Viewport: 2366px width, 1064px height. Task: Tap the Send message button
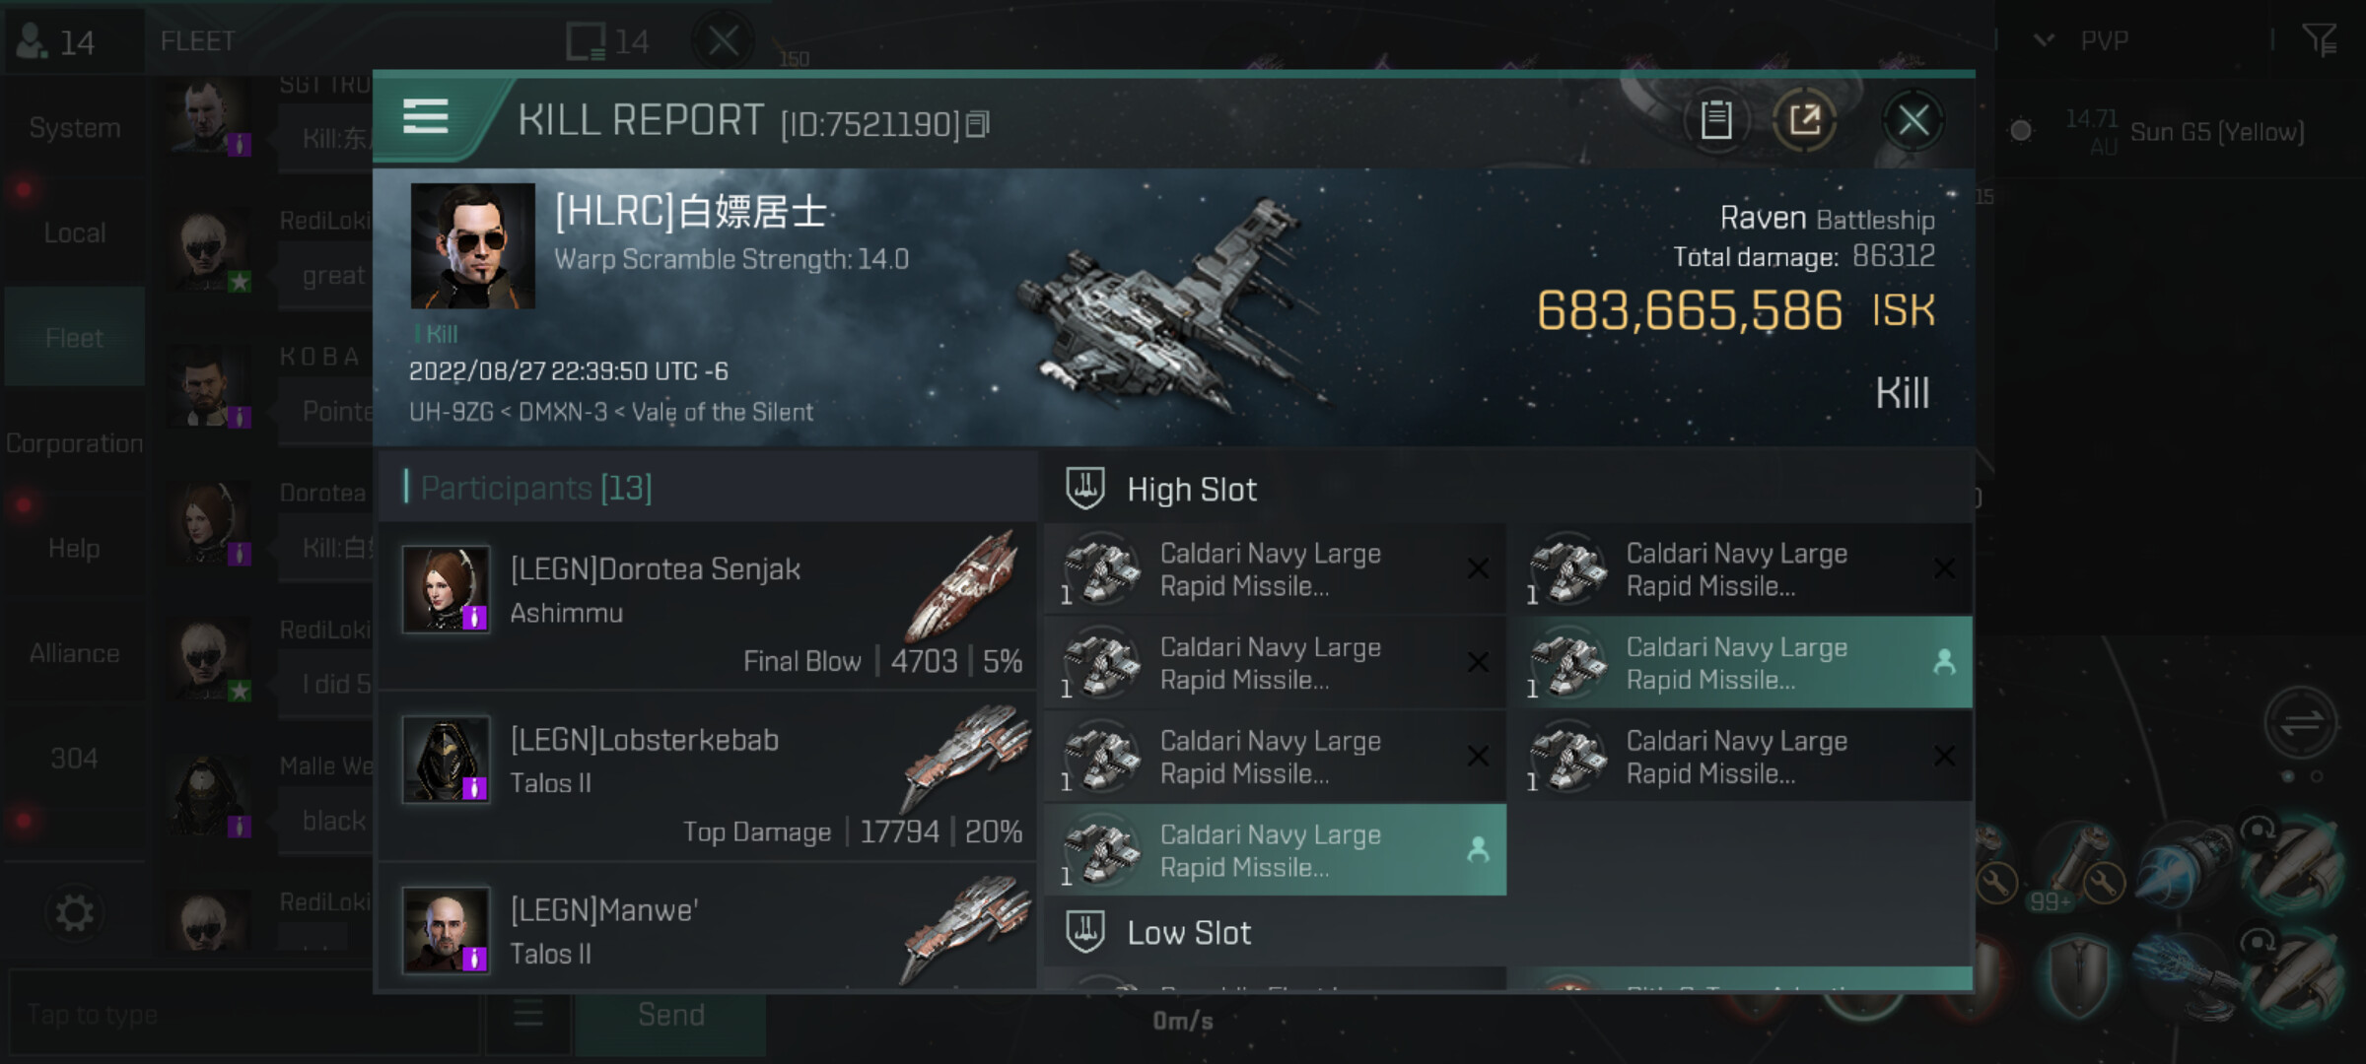coord(670,1015)
